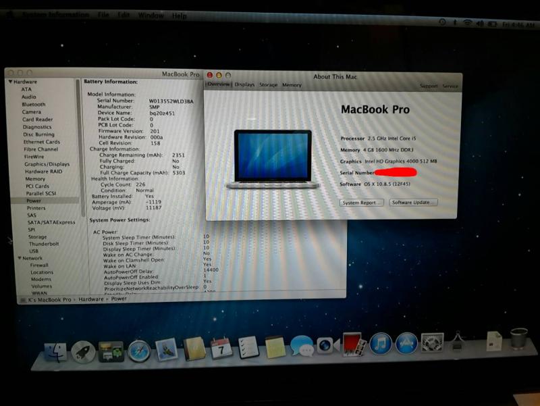Click the Software Update button
Screen dimensions: 540x406
(x=413, y=203)
